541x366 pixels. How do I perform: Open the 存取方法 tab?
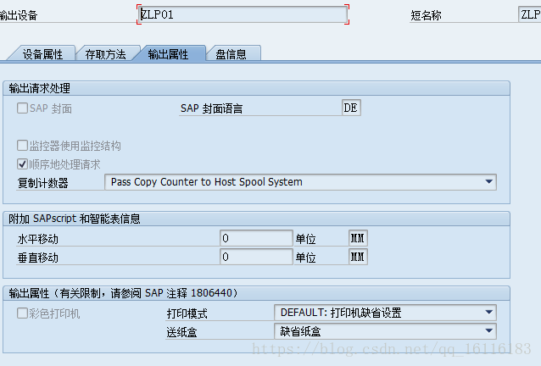106,54
